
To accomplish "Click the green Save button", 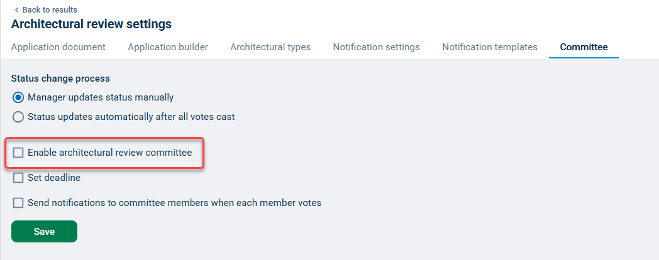I will [x=44, y=232].
